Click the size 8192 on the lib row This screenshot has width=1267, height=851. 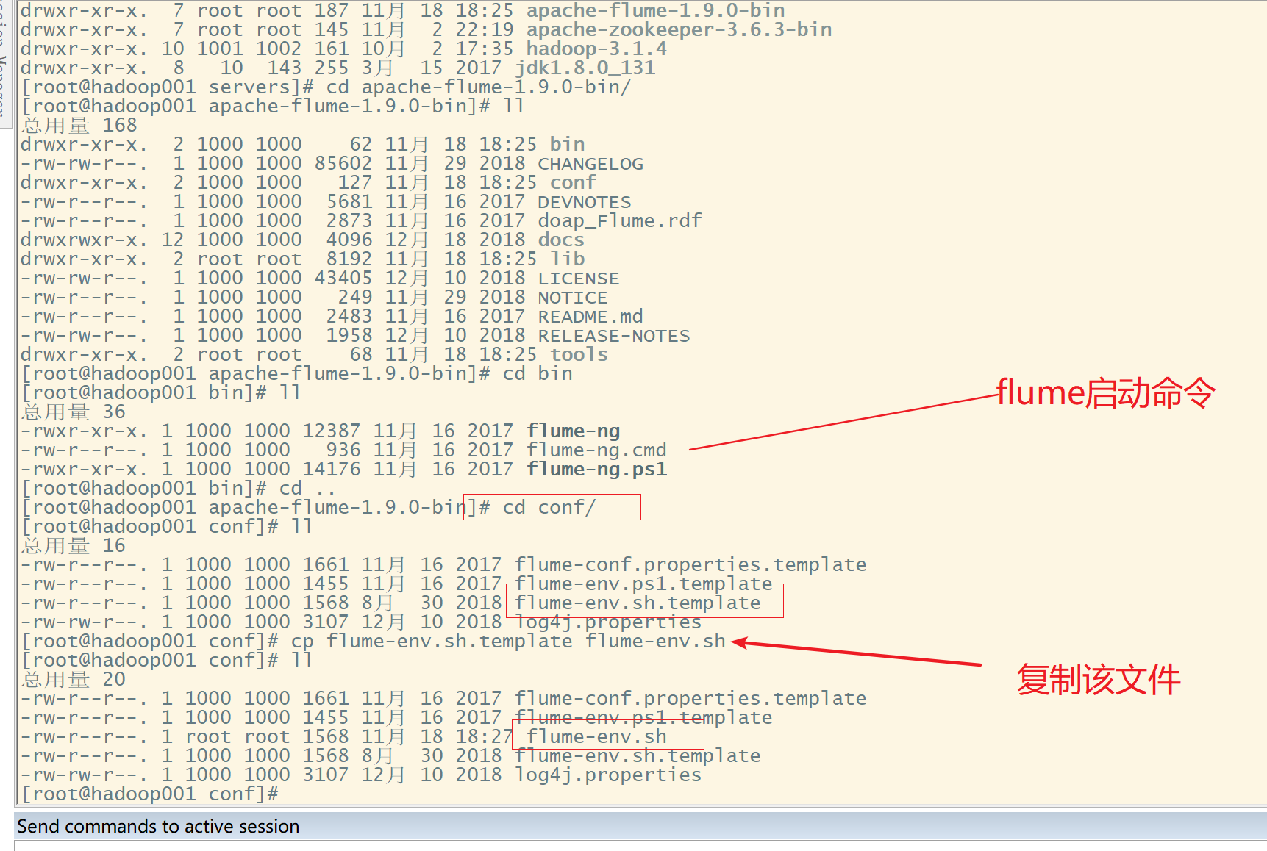349,259
